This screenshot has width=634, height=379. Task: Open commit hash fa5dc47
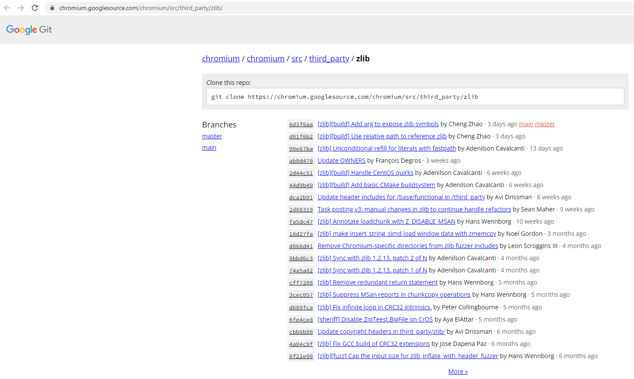(301, 221)
